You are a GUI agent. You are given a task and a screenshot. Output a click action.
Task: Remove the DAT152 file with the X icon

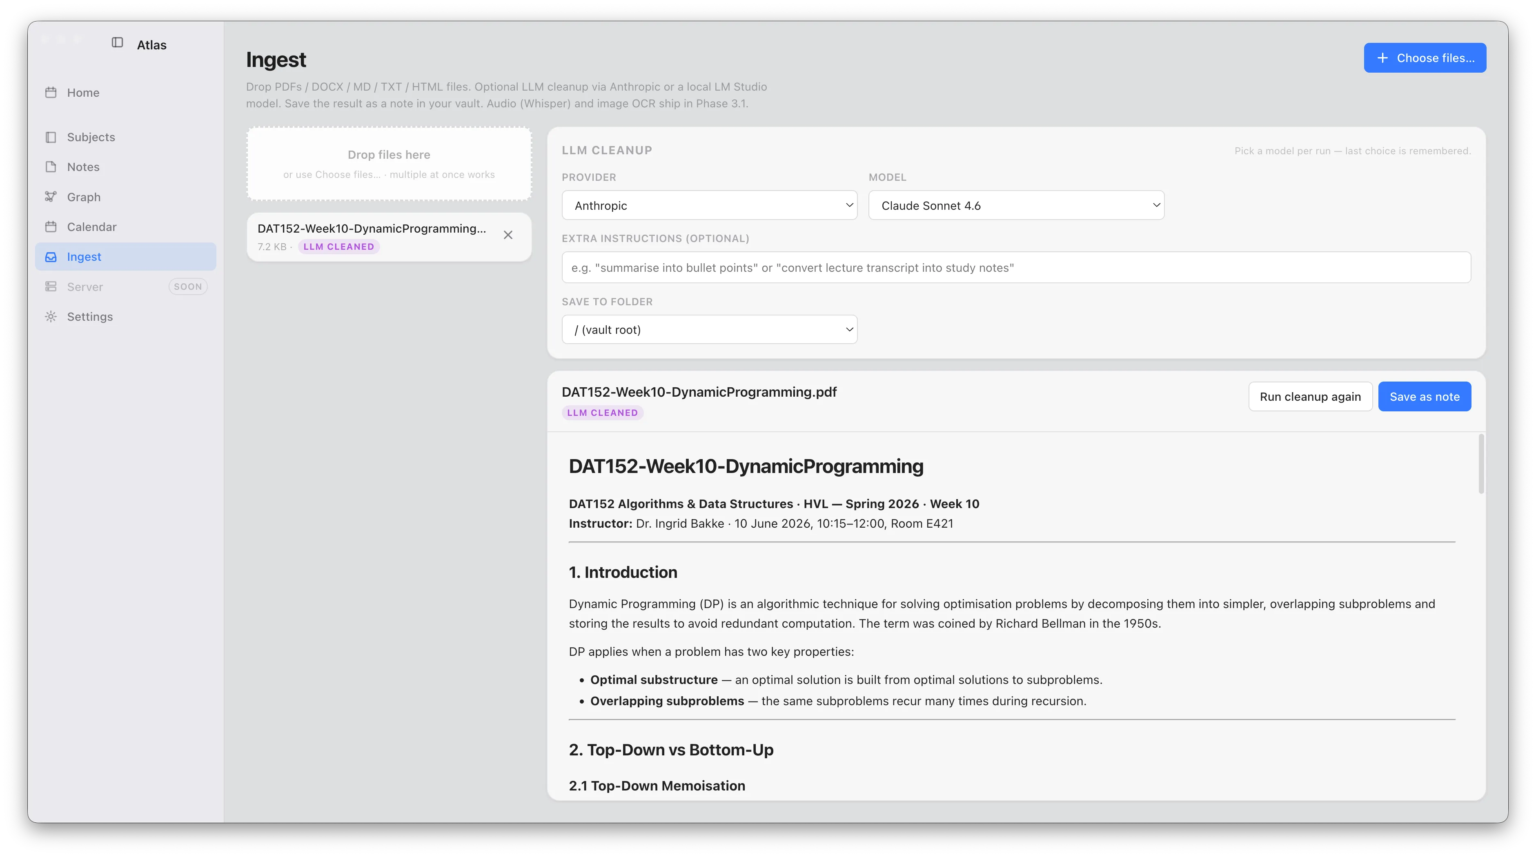508,235
